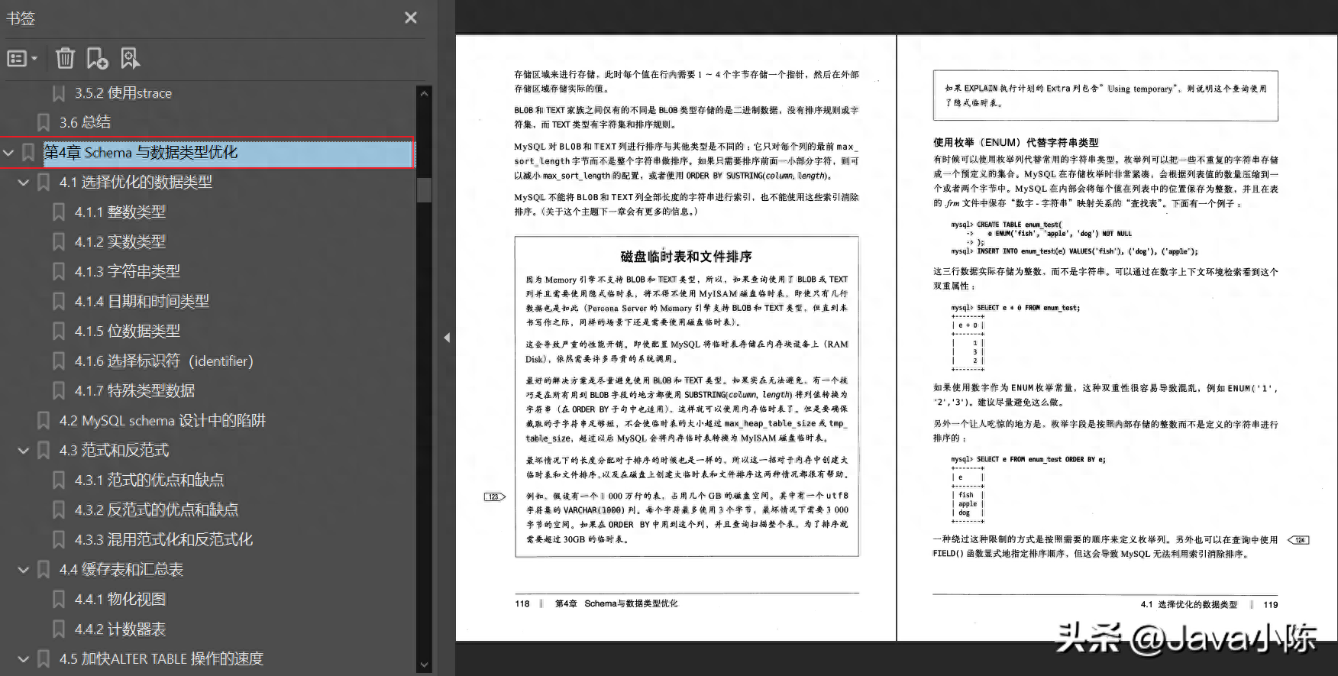This screenshot has width=1338, height=676.
Task: Click page number 118 in the footer
Action: click(x=522, y=603)
